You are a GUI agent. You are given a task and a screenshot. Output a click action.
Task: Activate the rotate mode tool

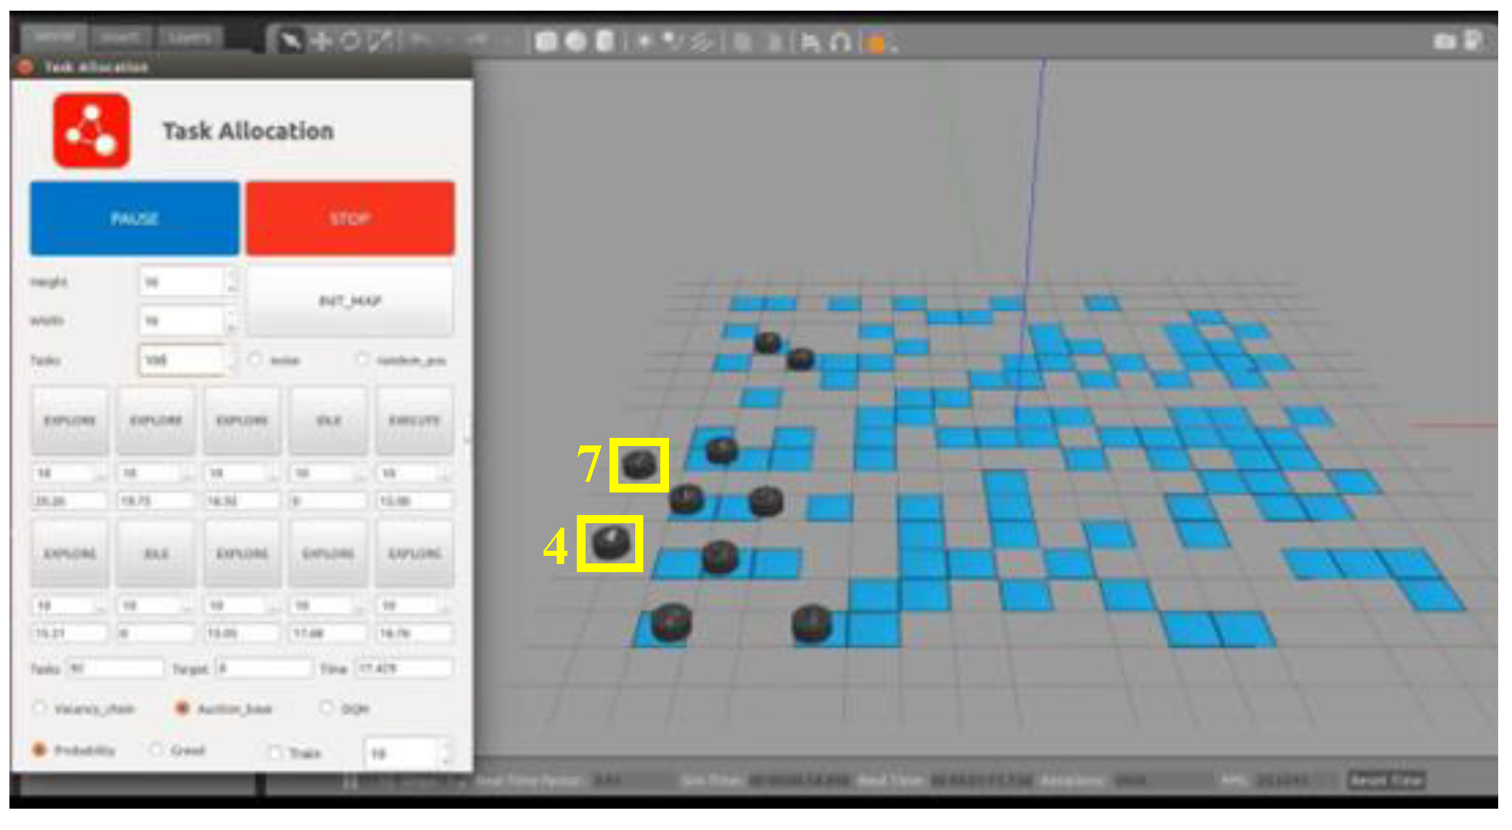pos(350,42)
